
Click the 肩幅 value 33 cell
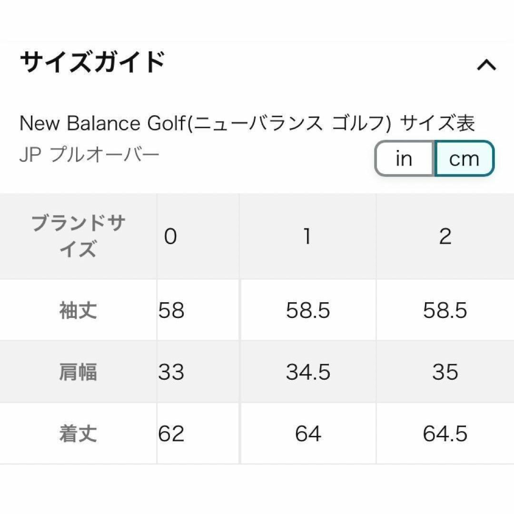[198, 372]
